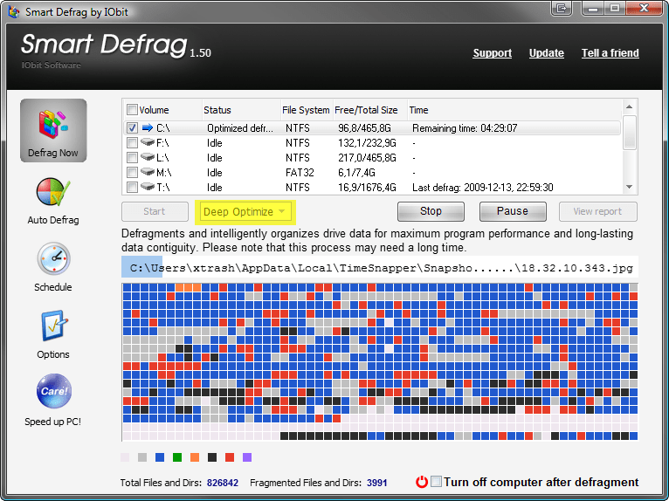Open the Options clipboard icon

click(53, 326)
